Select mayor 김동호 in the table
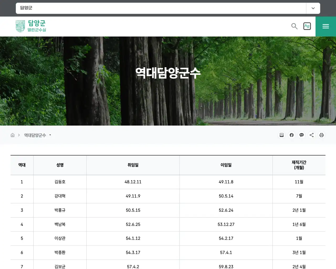This screenshot has width=336, height=269. [x=60, y=182]
